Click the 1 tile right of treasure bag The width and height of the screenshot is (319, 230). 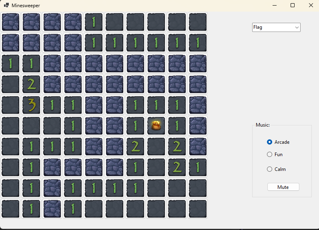point(177,126)
